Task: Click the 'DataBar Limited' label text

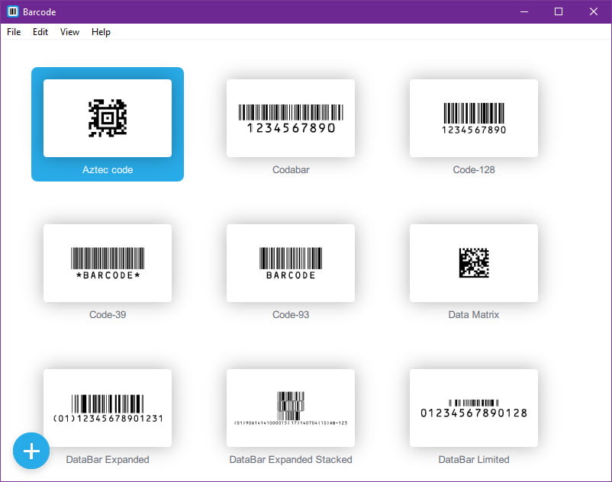Action: pyautogui.click(x=474, y=459)
